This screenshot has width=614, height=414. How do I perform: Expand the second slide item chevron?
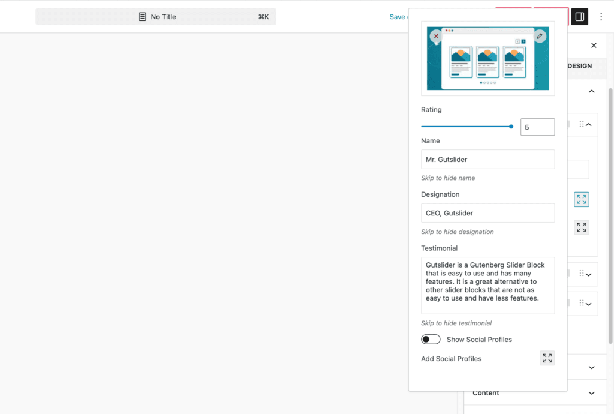coord(589,275)
